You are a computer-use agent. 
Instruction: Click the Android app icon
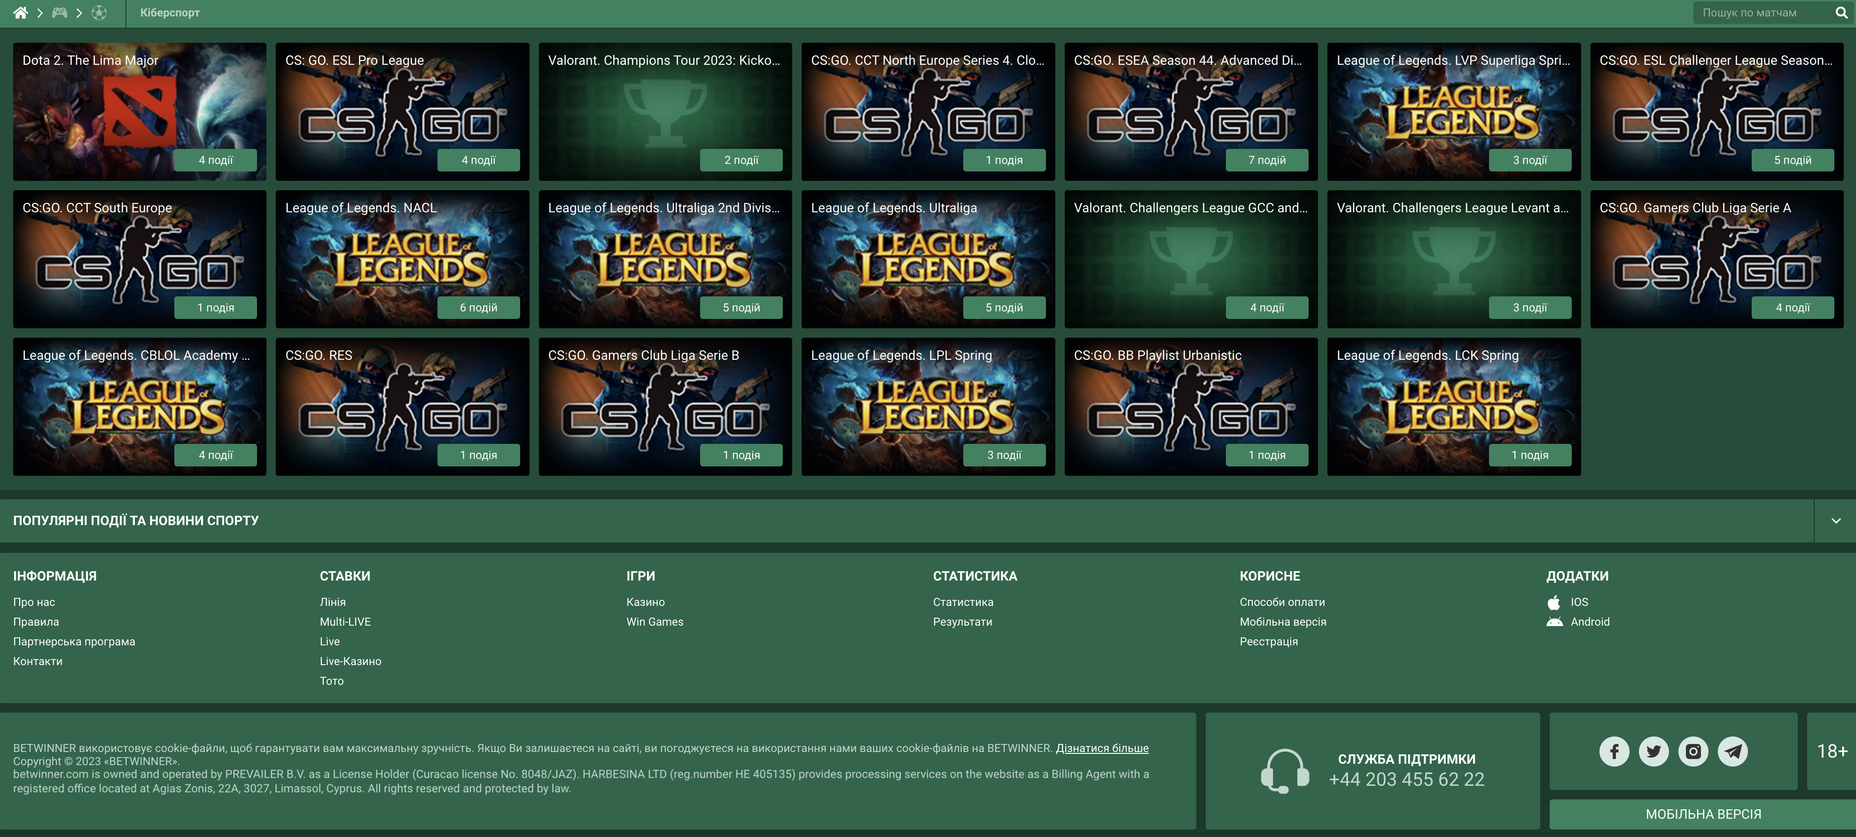click(x=1554, y=621)
